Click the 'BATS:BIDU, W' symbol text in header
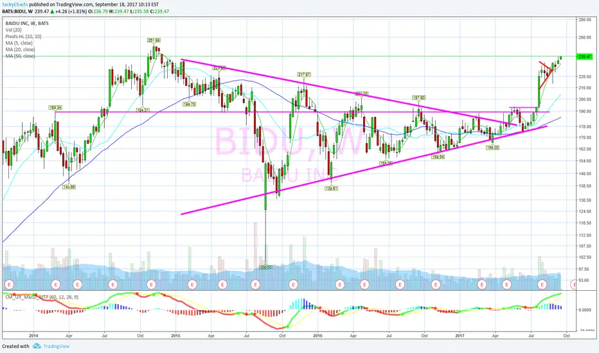 [17, 12]
